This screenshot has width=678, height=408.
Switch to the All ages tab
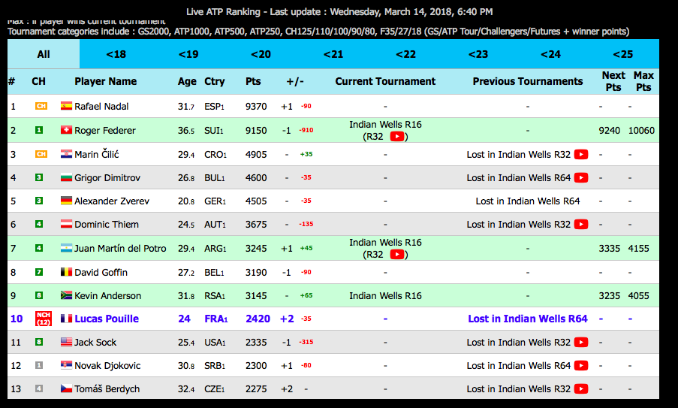click(44, 54)
